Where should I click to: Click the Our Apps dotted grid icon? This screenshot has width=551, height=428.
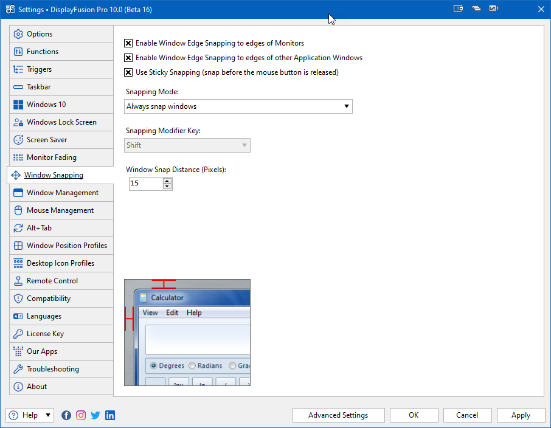pos(18,351)
